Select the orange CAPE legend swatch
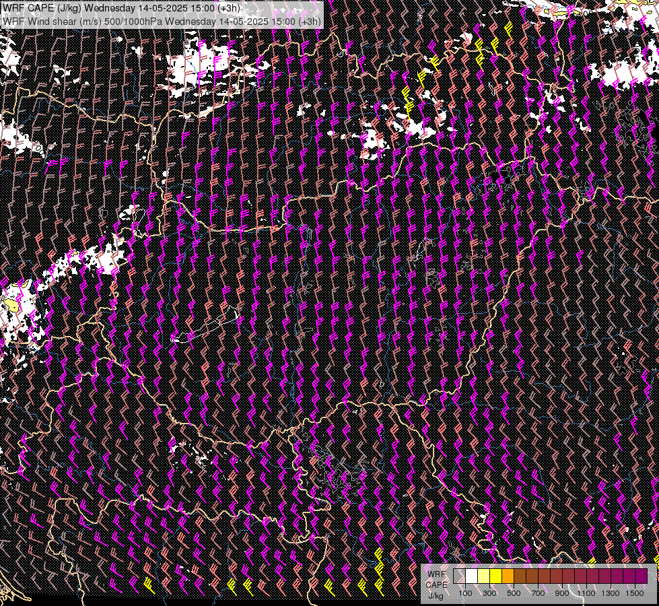This screenshot has width=659, height=606. [x=508, y=576]
